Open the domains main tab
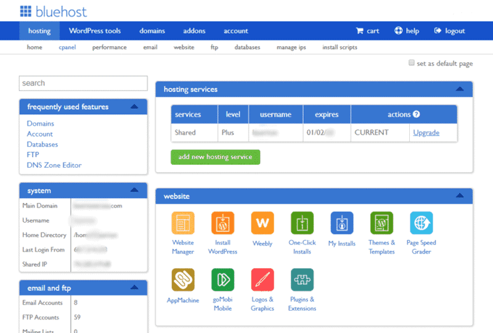493x333 pixels. [152, 31]
